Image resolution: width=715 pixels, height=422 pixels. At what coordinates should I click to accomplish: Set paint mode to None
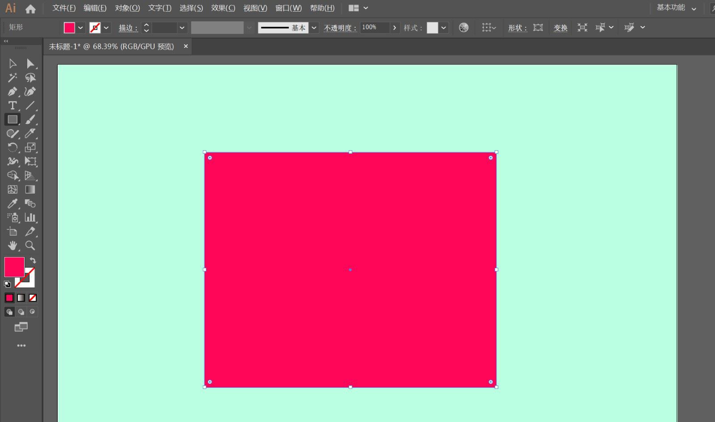33,298
